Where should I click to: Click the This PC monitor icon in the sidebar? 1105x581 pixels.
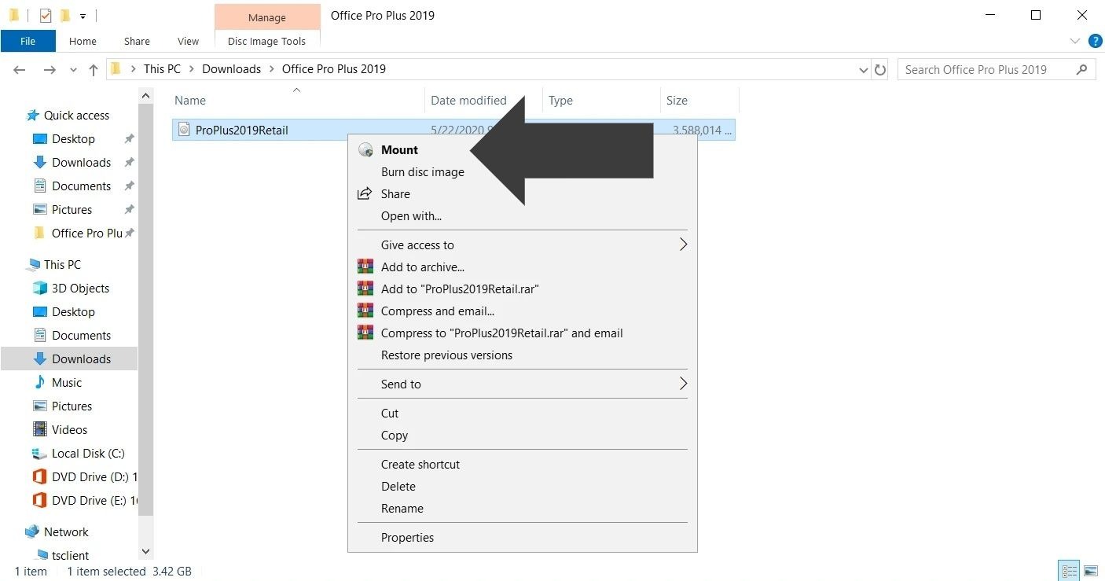[32, 264]
